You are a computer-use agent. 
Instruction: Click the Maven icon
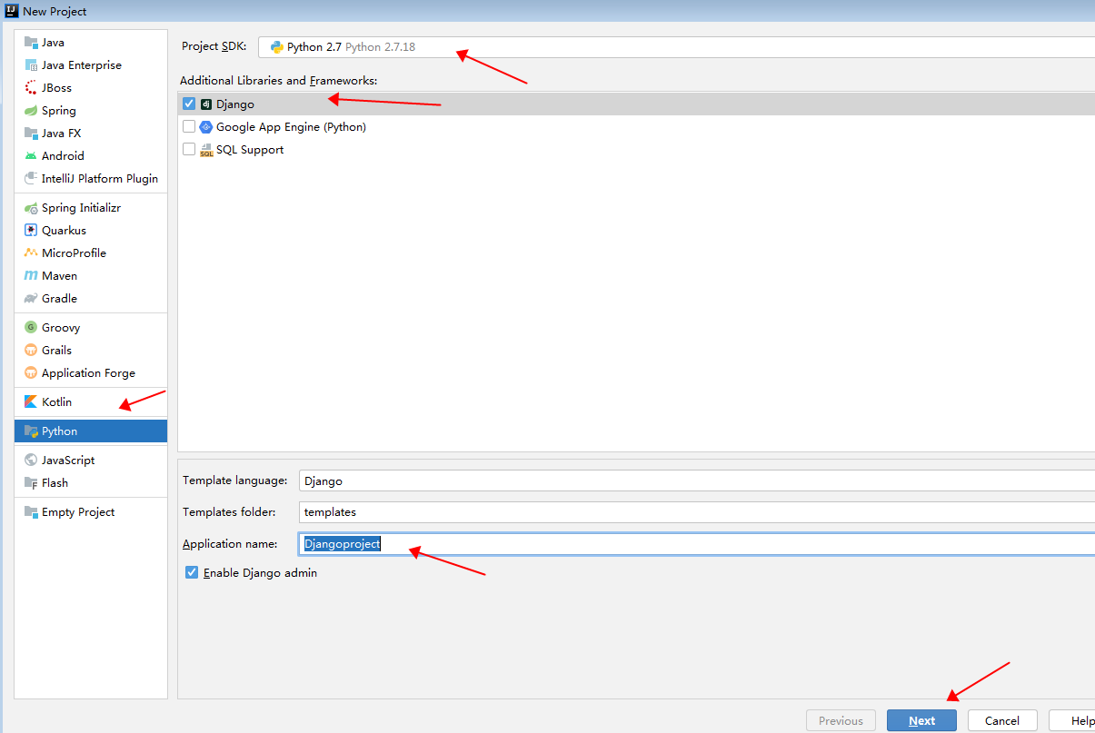coord(31,276)
